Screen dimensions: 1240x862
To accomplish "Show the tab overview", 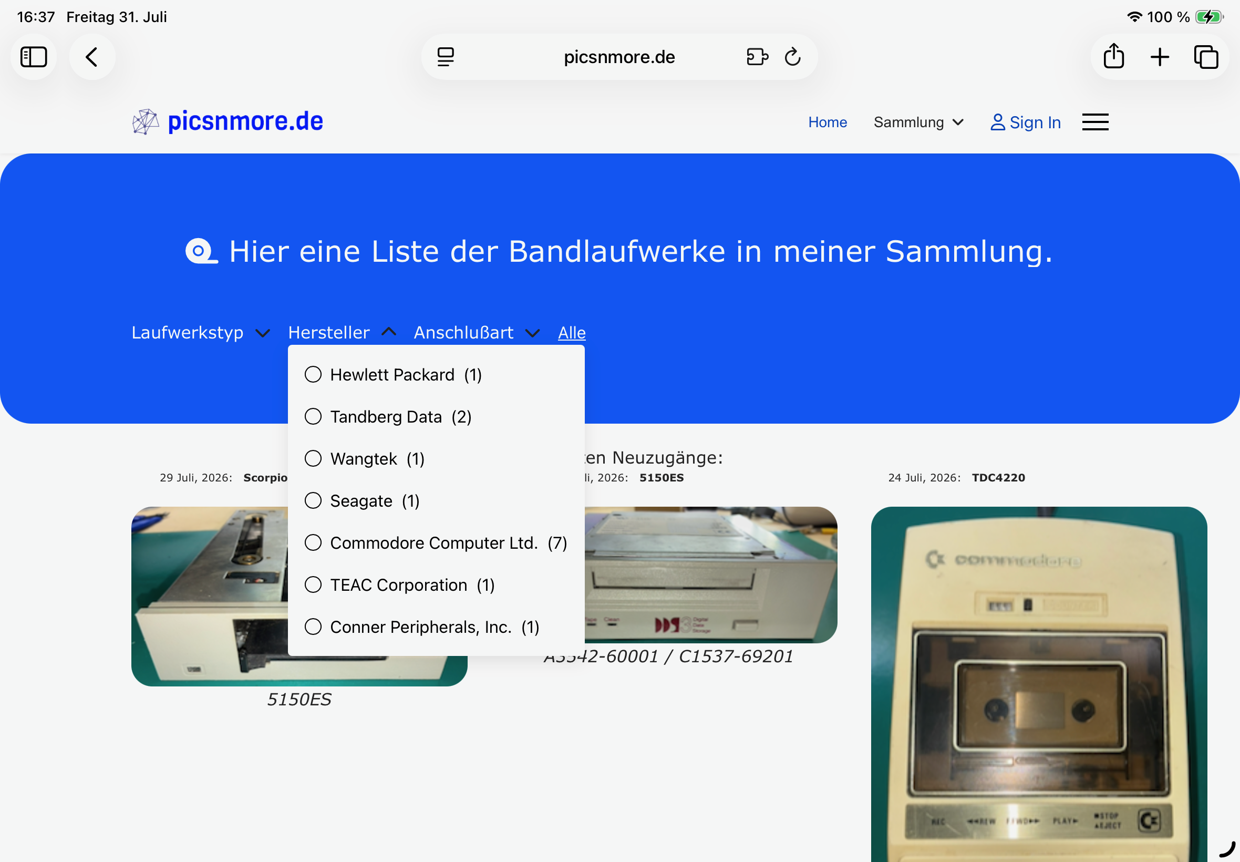I will (x=1206, y=57).
